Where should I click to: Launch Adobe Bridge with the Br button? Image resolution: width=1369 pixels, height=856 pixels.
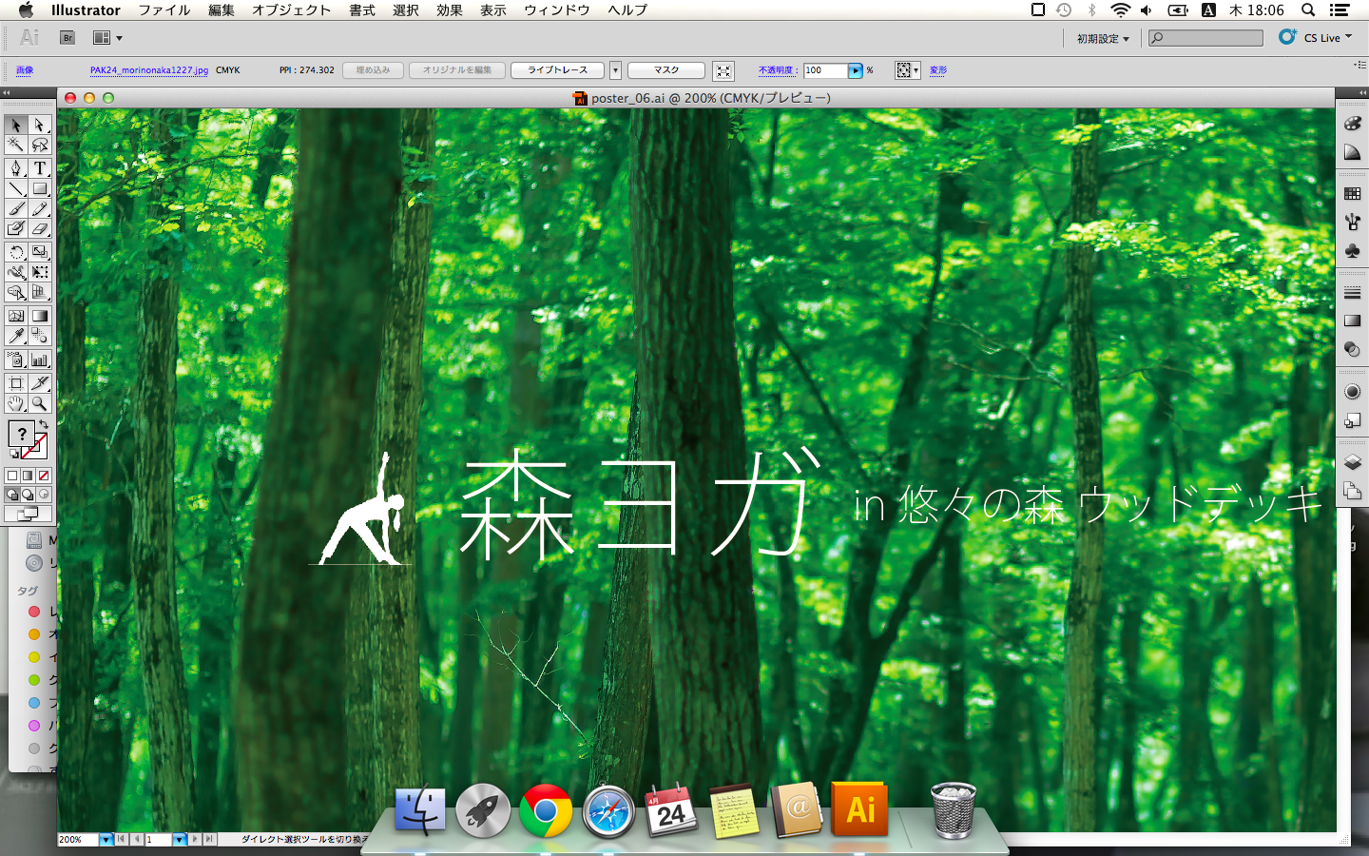point(67,38)
